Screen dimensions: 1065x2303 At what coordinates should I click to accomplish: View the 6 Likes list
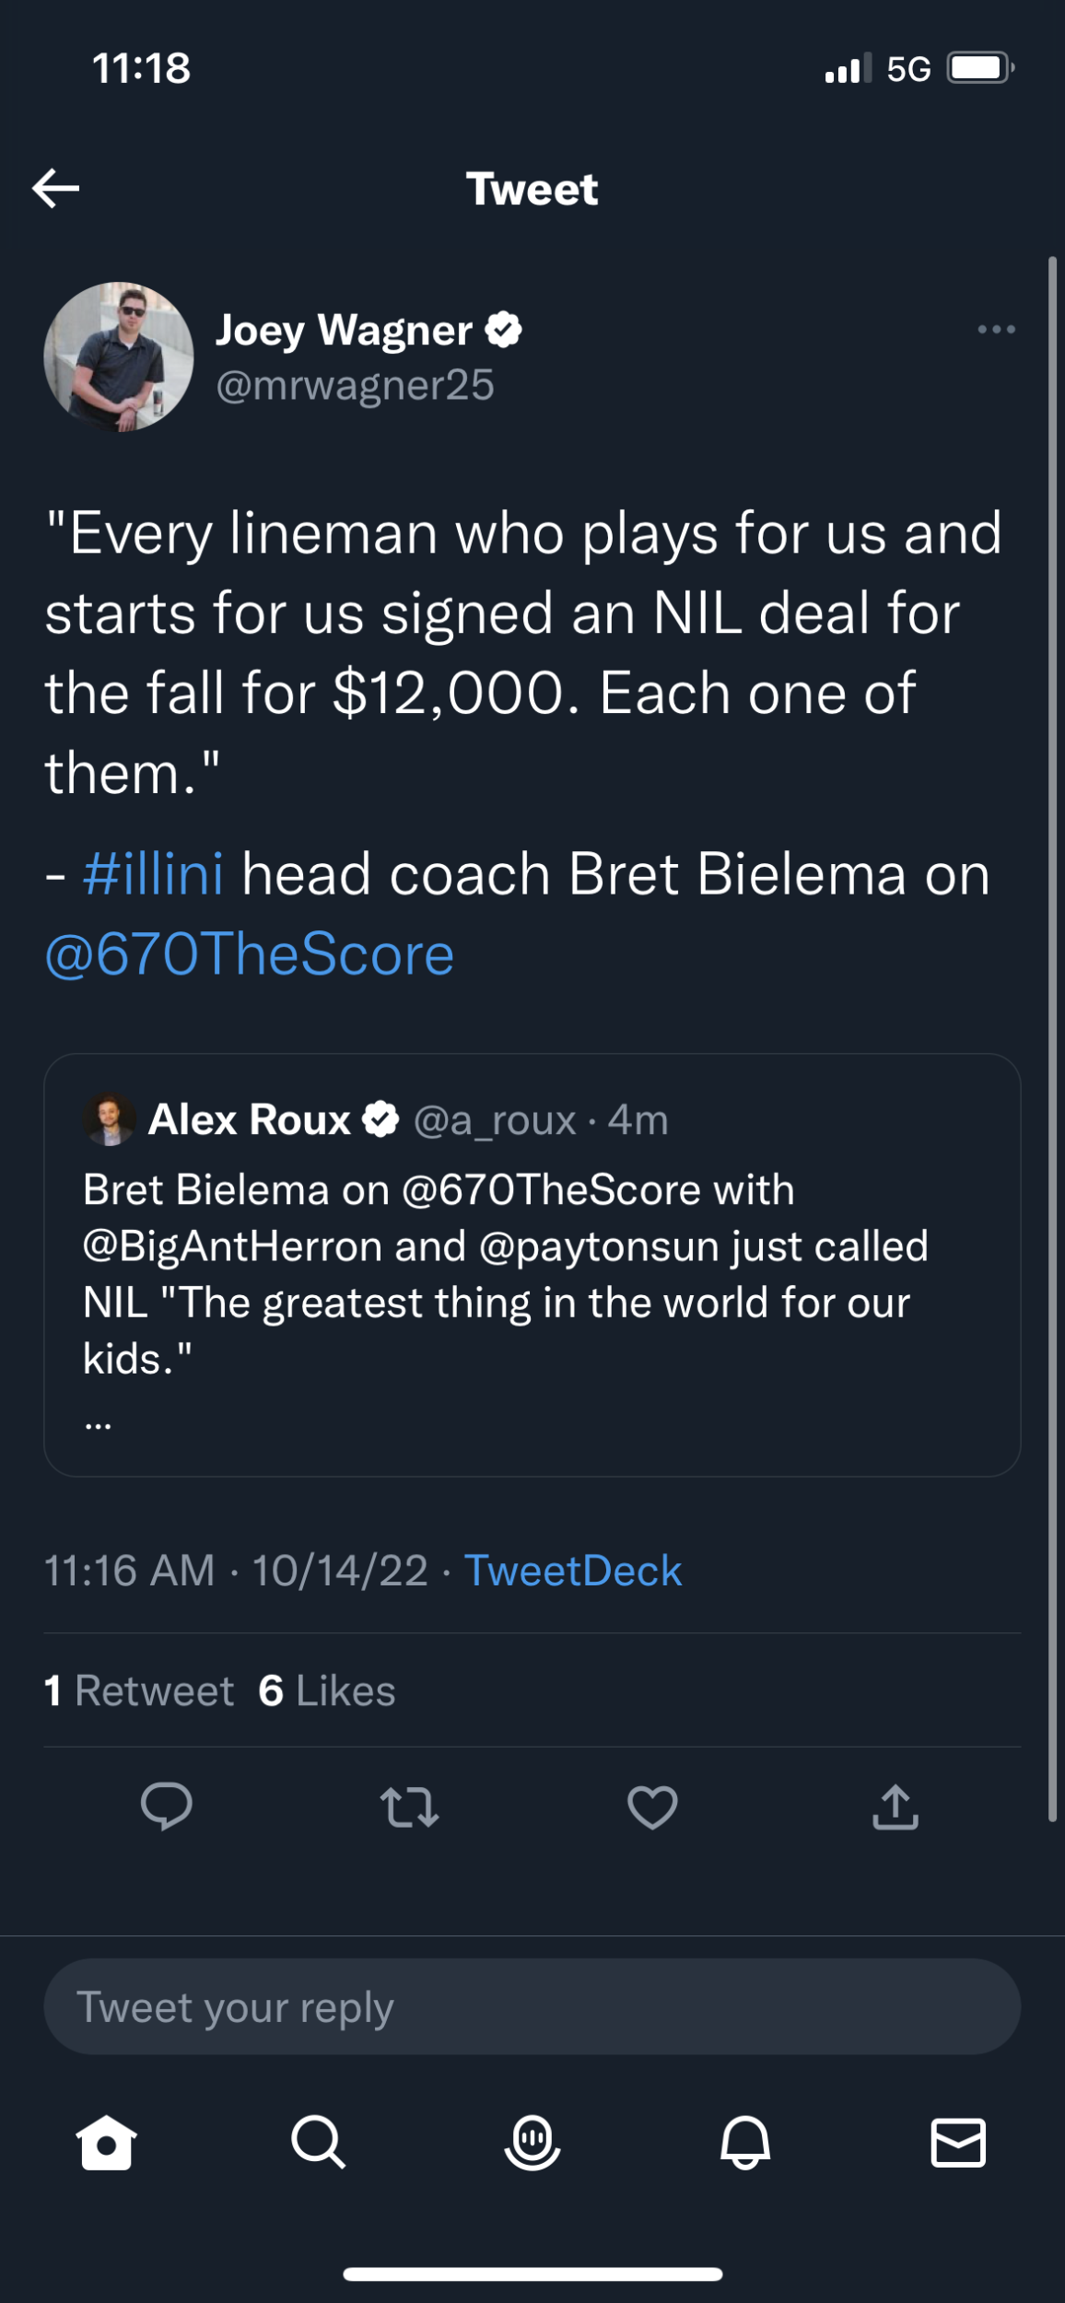click(327, 1690)
